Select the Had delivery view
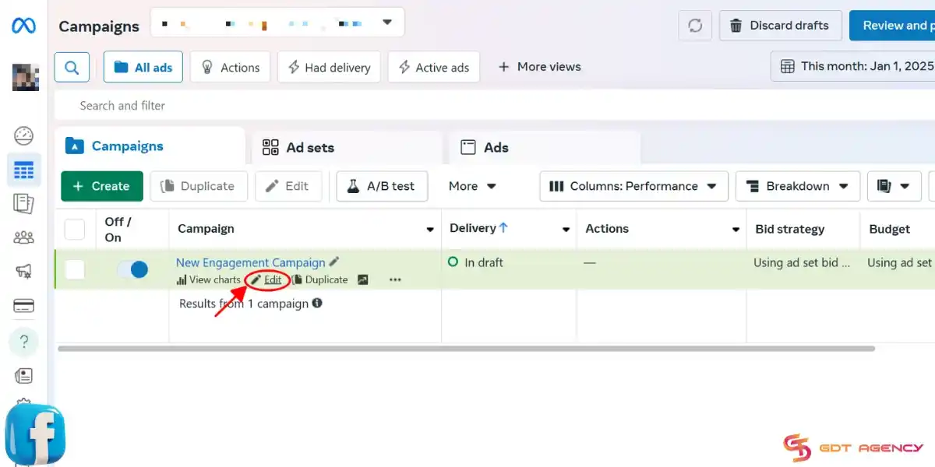The image size is (935, 467). point(329,67)
